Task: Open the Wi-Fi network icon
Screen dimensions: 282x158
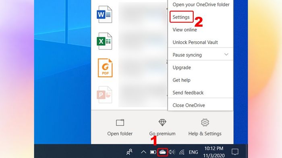Action: 182,152
